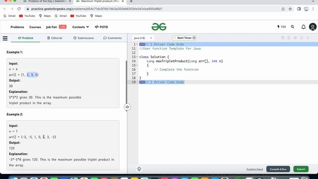Screen dimensions: 318x179
Task: Toggle browser side panel icon
Action: point(299,9)
